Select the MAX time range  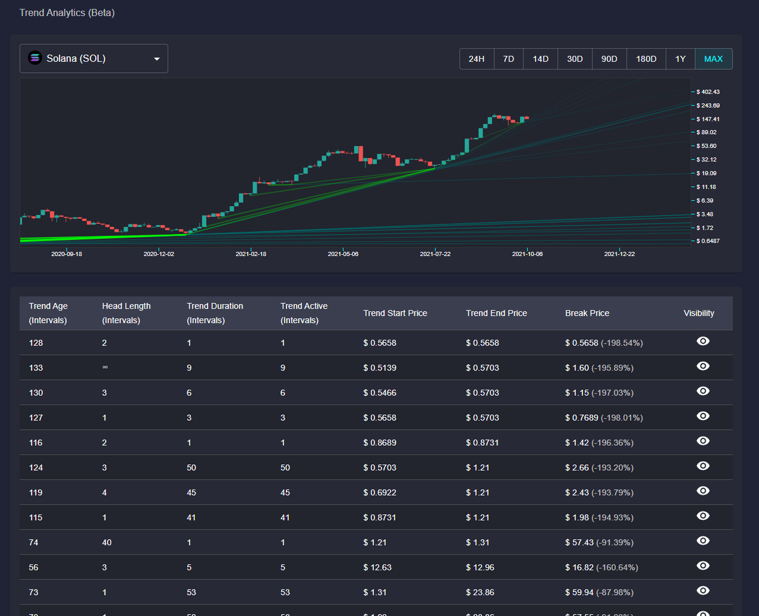point(713,59)
